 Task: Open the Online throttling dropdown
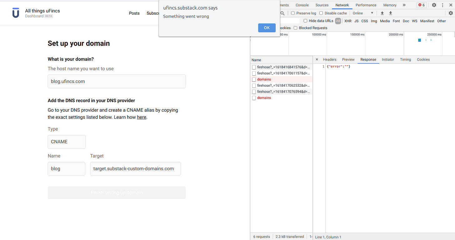click(x=362, y=13)
